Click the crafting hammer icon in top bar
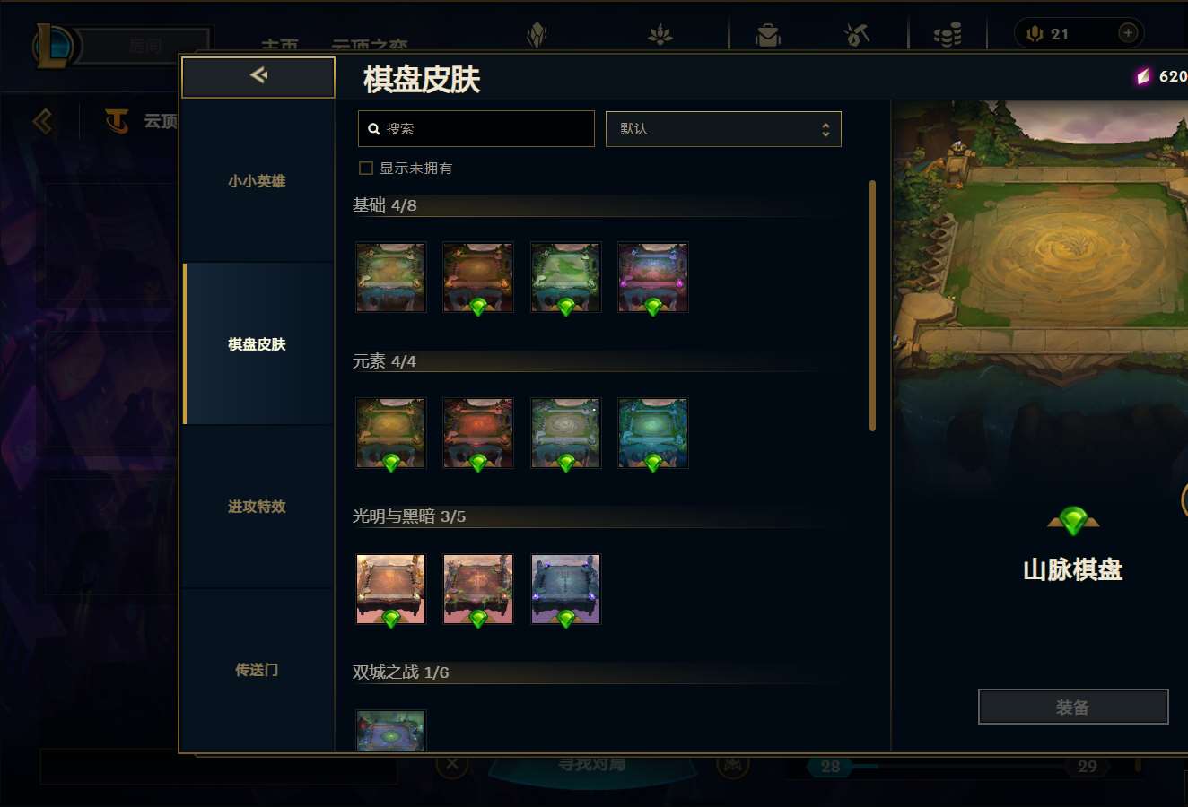The image size is (1188, 807). click(x=857, y=35)
